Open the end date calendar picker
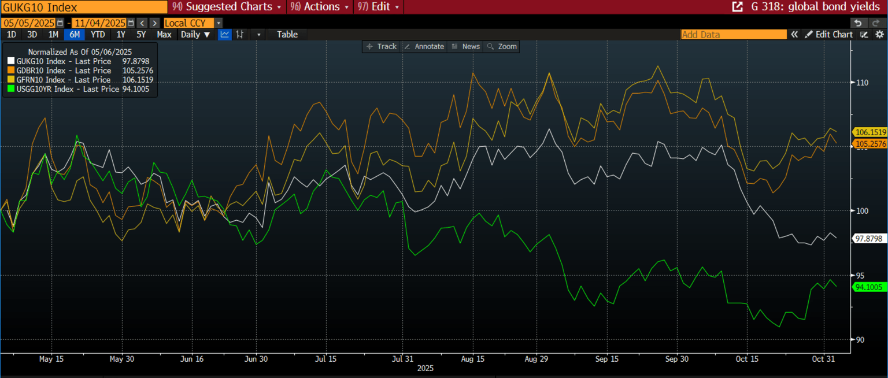The width and height of the screenshot is (888, 378). coord(131,23)
